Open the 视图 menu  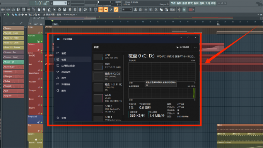point(196,3)
